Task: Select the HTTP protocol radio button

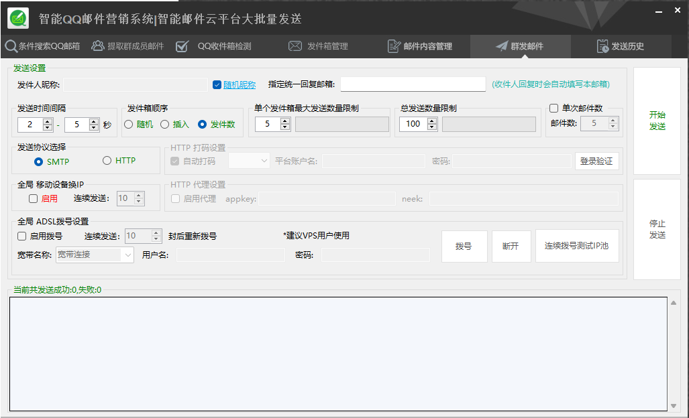Action: tap(107, 161)
